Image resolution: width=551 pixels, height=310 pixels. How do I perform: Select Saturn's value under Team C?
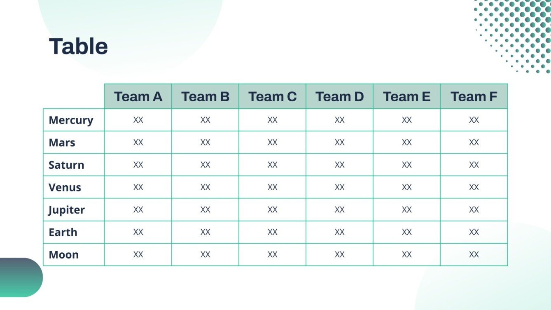pos(272,165)
